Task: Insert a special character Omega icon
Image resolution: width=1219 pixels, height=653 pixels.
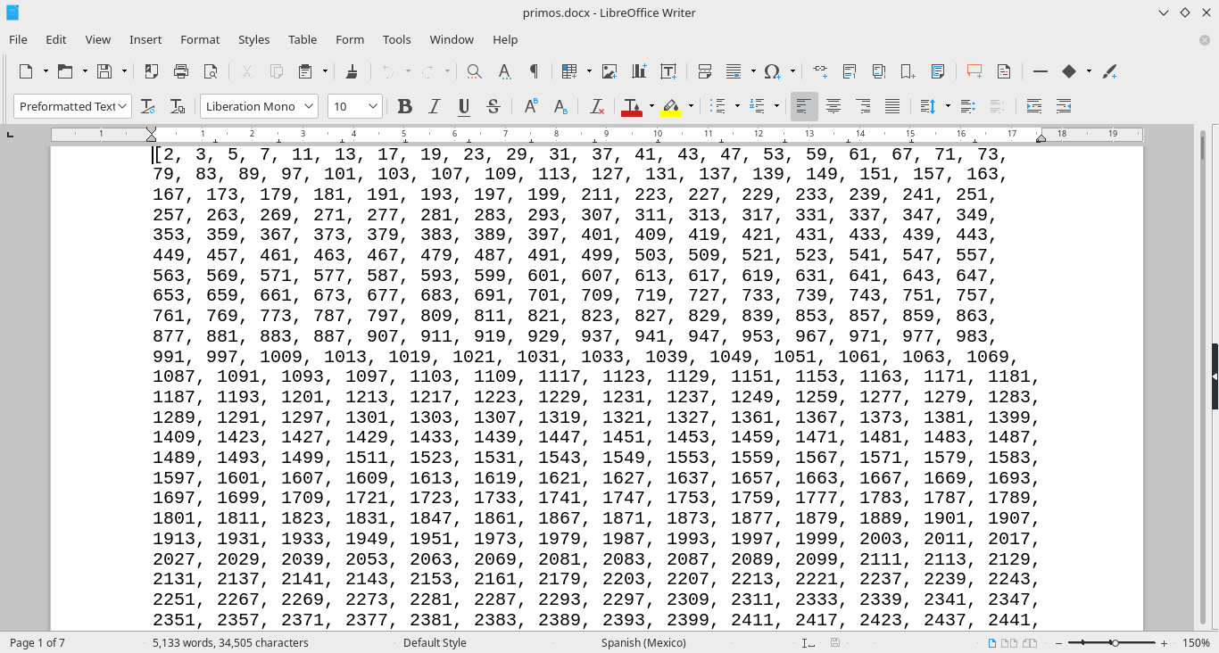Action: (772, 71)
